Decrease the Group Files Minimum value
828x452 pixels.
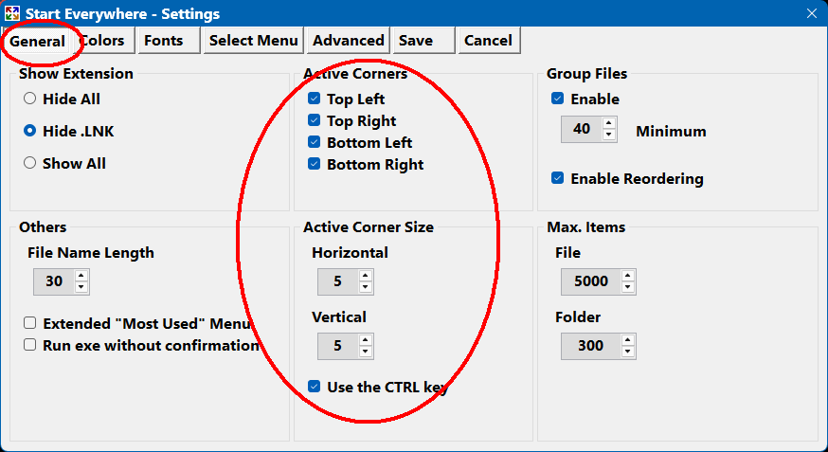pos(609,135)
